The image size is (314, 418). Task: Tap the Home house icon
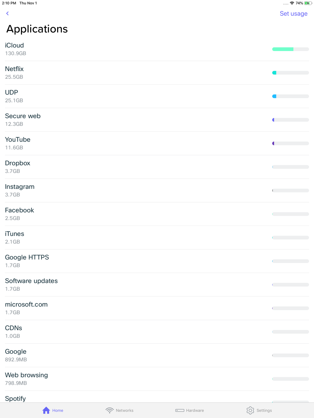click(46, 410)
